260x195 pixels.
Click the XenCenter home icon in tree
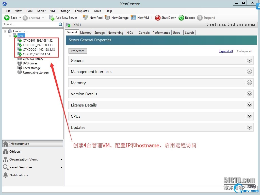coord(10,31)
